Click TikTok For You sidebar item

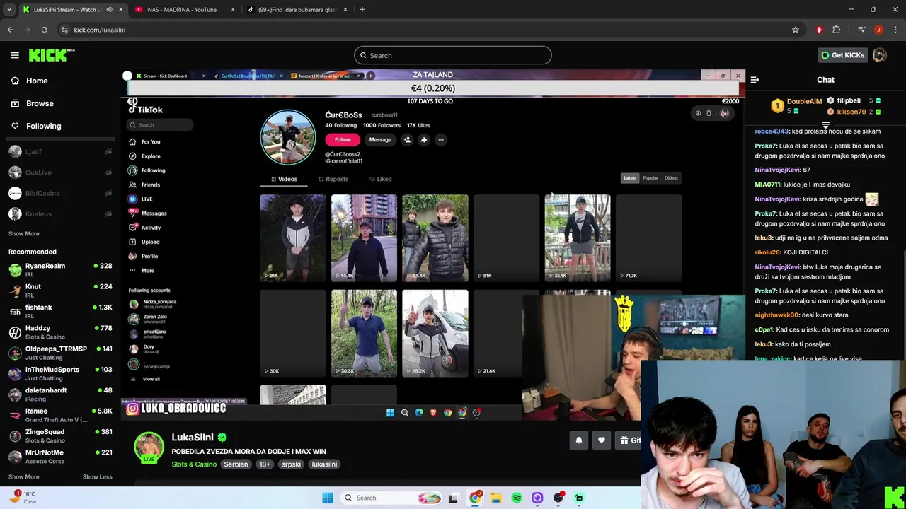point(144,142)
